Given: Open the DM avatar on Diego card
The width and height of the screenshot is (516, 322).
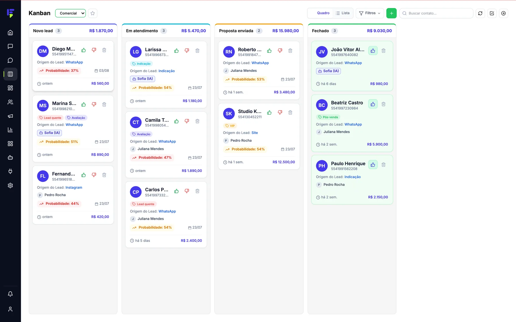Looking at the screenshot, I should [43, 51].
